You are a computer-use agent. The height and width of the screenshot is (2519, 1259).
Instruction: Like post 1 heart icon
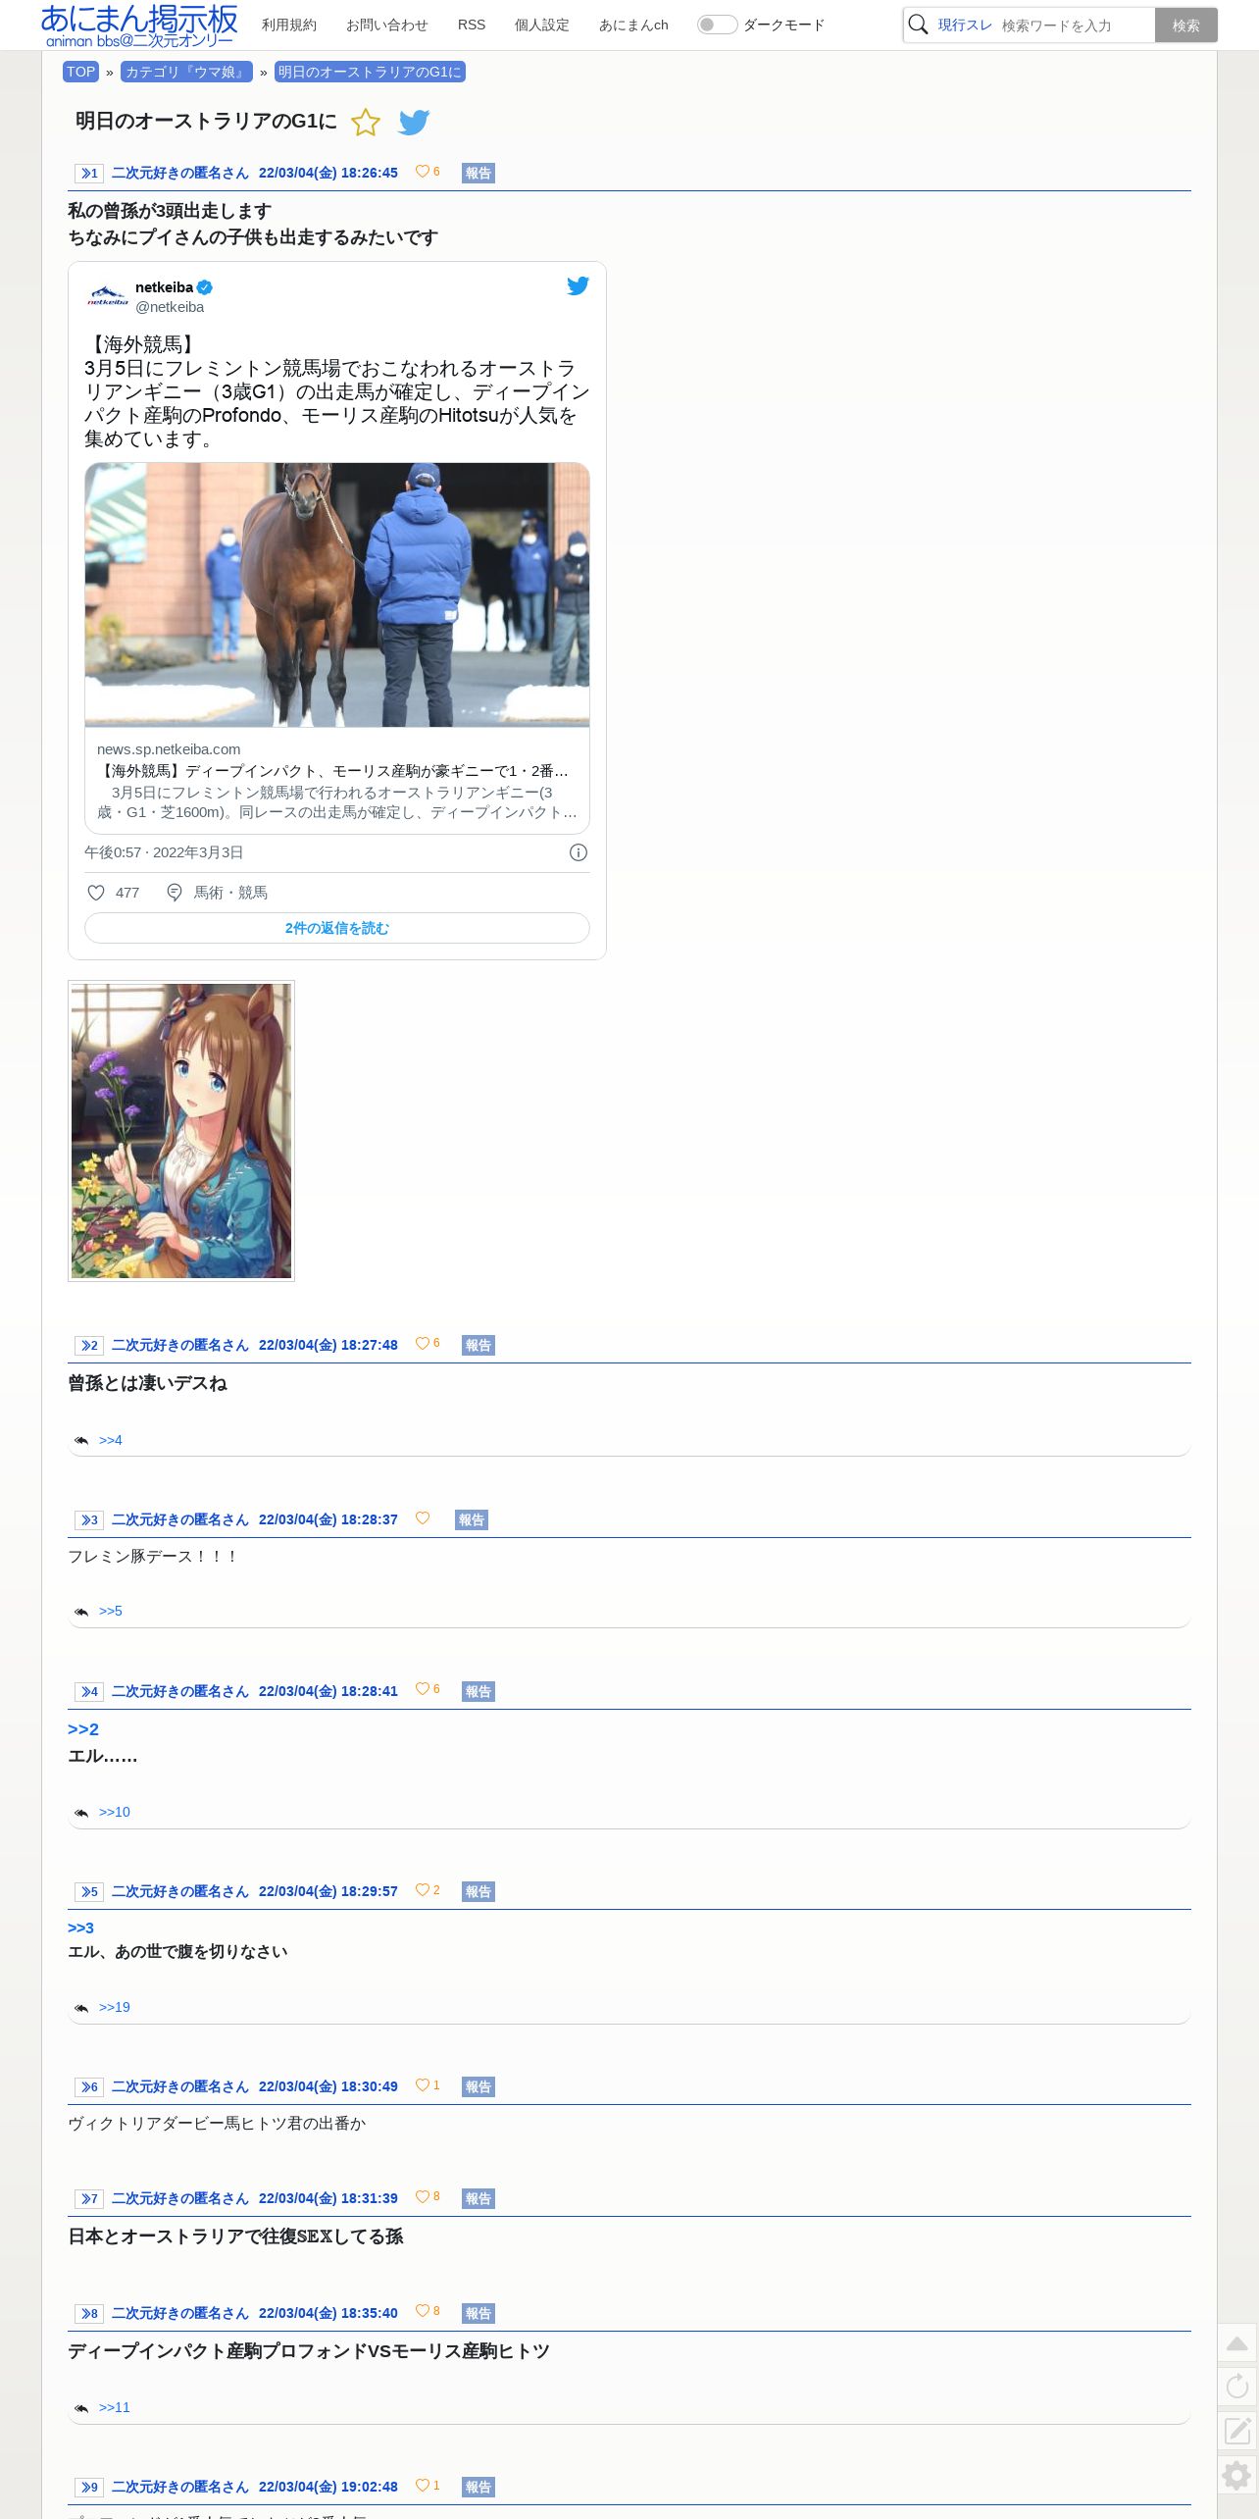[423, 172]
